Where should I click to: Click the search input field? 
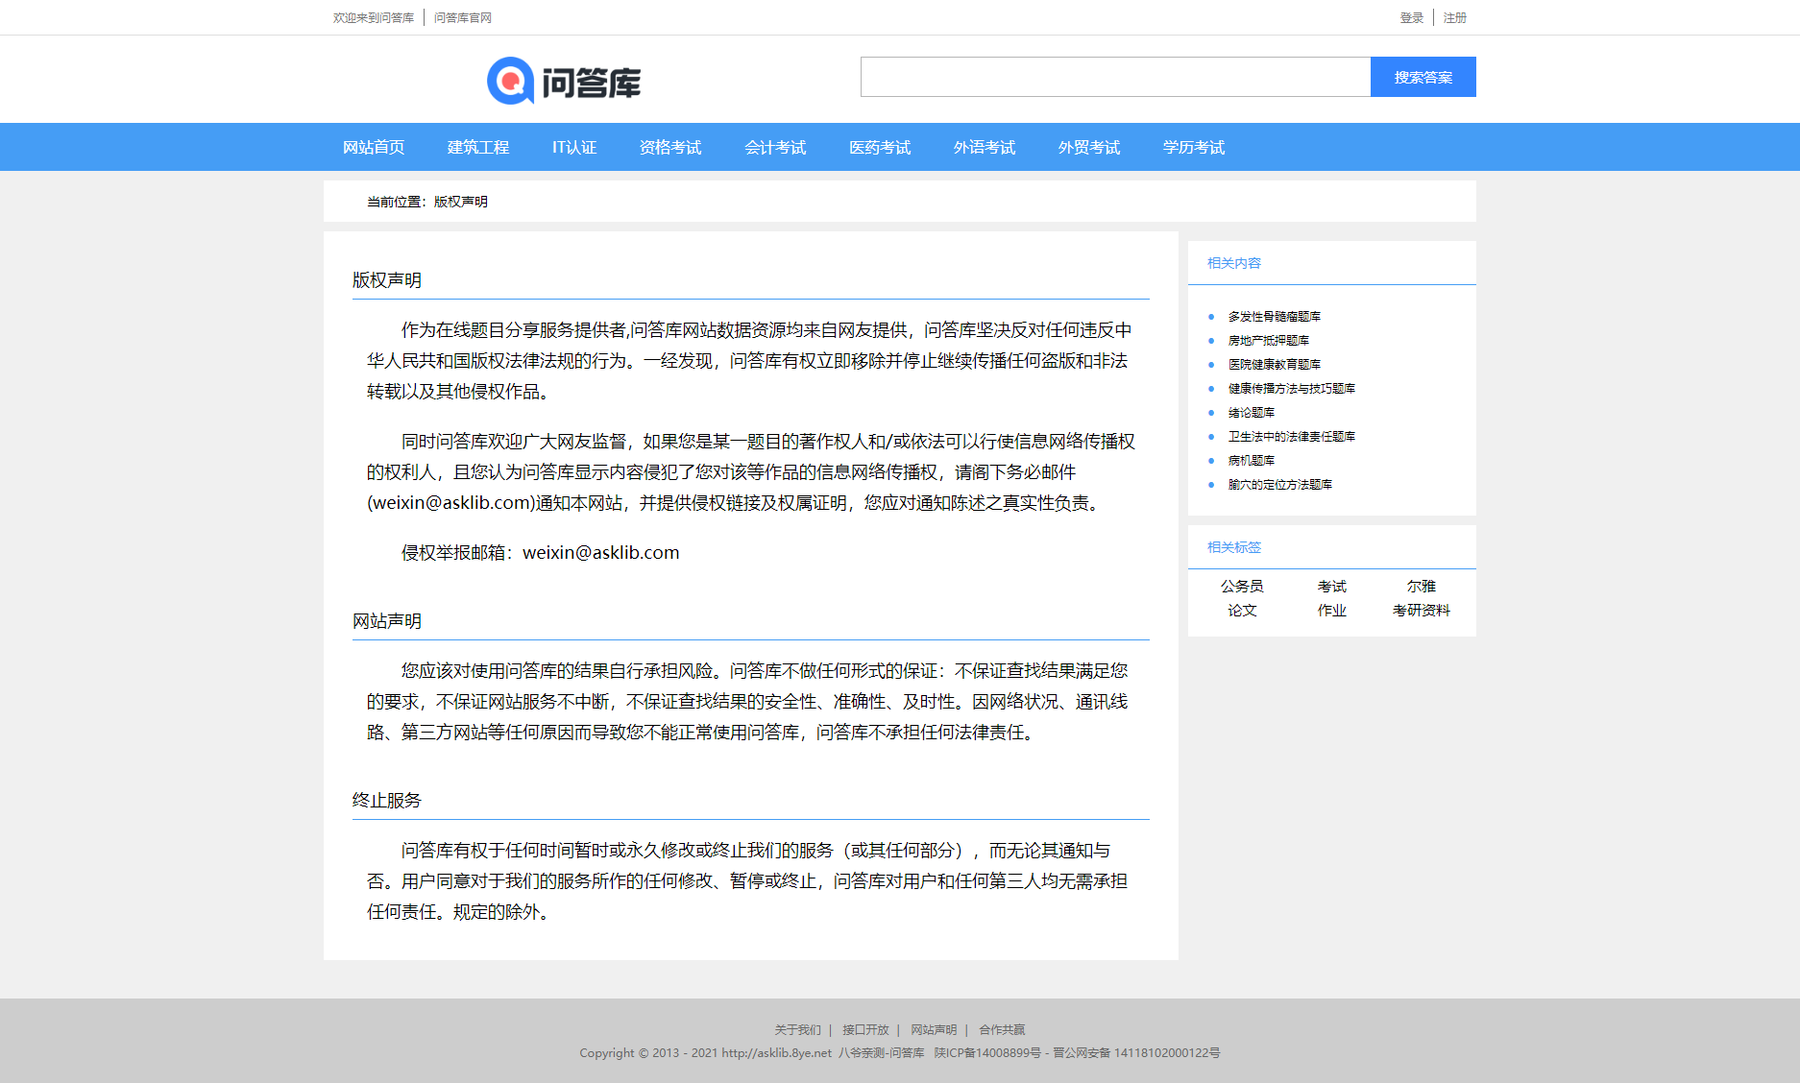click(1114, 77)
